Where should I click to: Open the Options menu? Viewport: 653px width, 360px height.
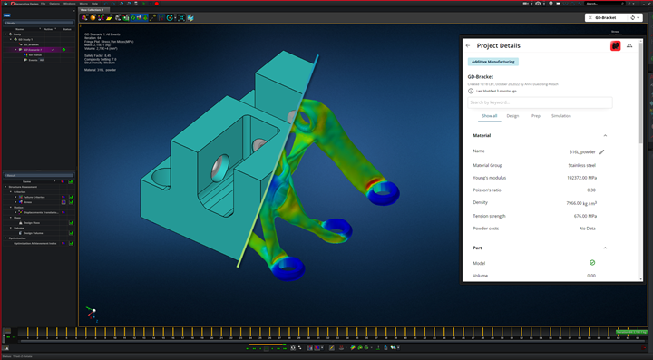pos(54,4)
